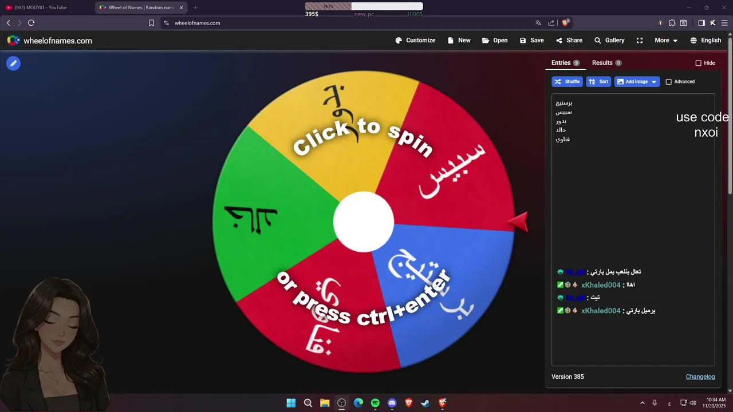Viewport: 733px width, 412px height.
Task: Click the wheelofnames.com logo
Action: point(50,41)
